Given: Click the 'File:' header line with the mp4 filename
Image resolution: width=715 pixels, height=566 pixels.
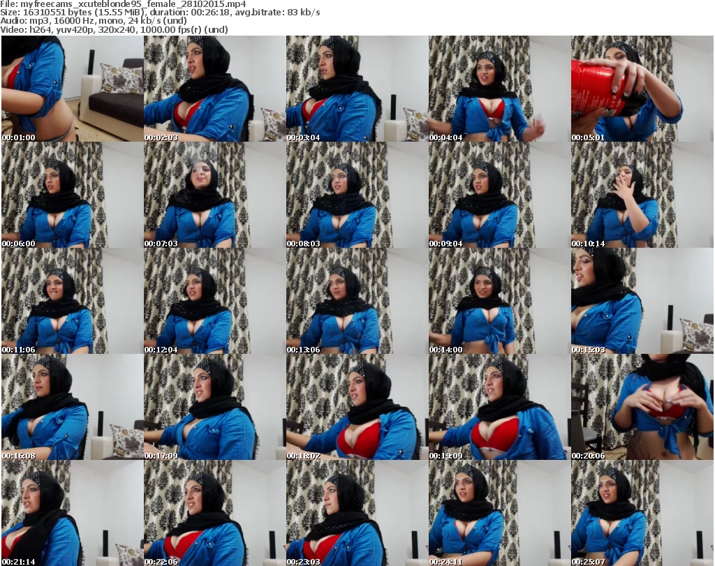Looking at the screenshot, I should point(123,4).
